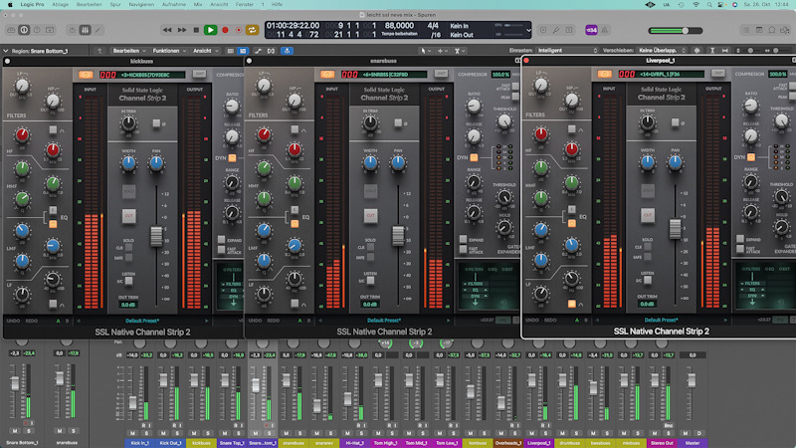This screenshot has width=796, height=448.
Task: Solo the Snare Top_1 channel
Action: click(238, 433)
